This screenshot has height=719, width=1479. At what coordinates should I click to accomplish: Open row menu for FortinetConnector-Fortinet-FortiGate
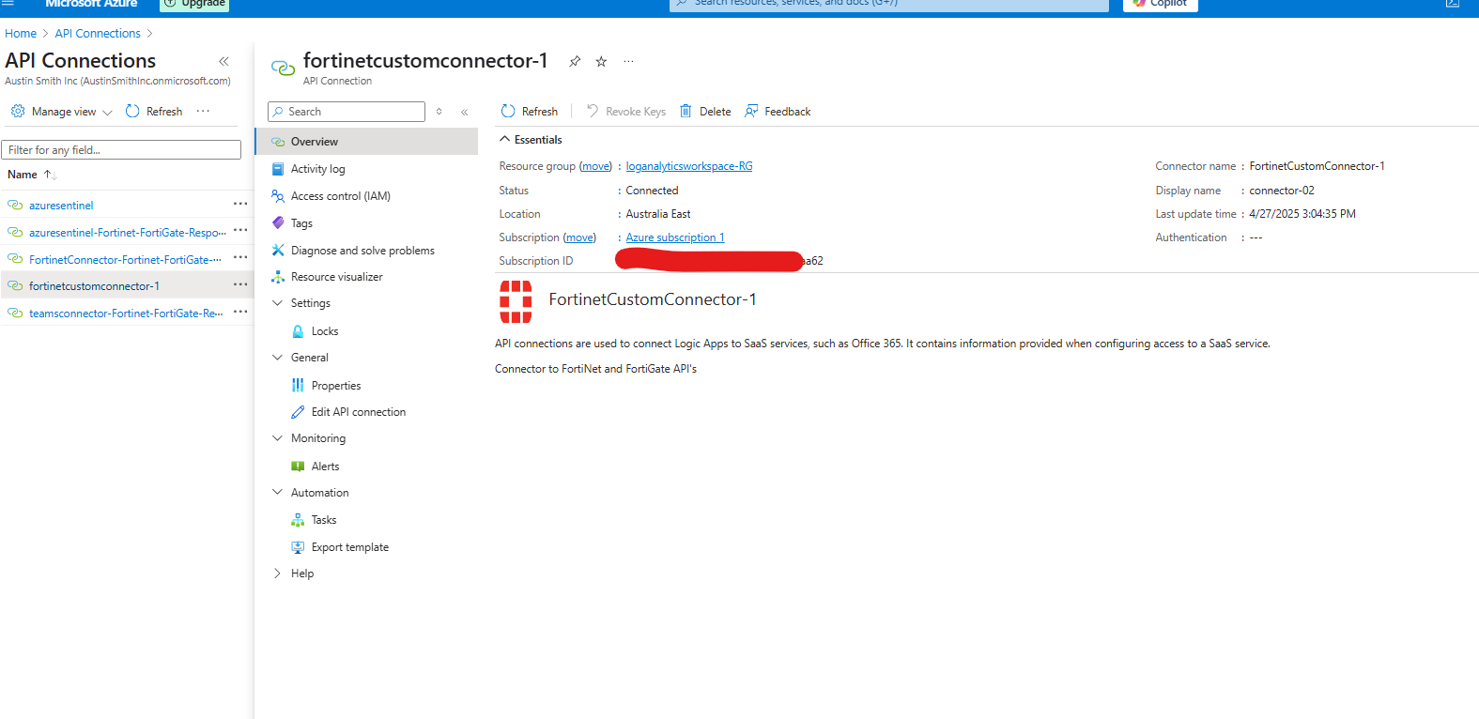coord(240,257)
